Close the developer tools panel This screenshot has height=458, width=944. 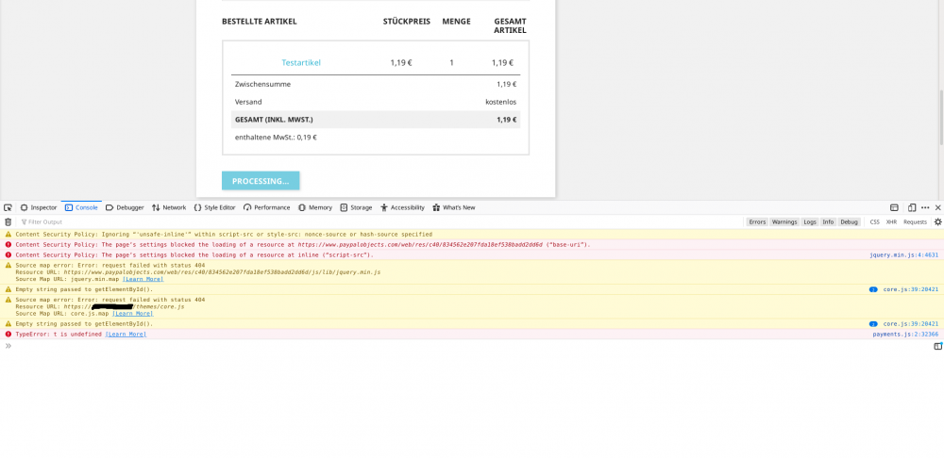tap(937, 207)
